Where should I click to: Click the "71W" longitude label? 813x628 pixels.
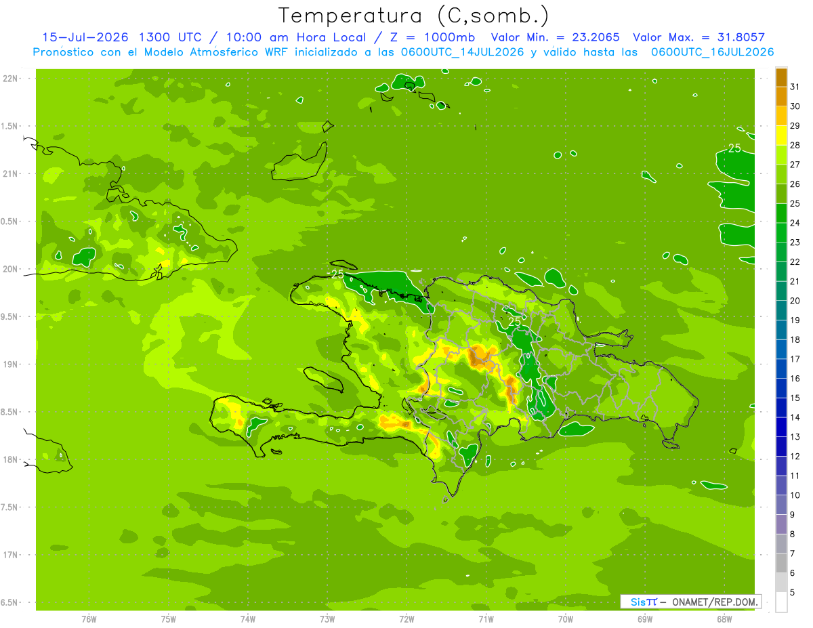(x=486, y=619)
